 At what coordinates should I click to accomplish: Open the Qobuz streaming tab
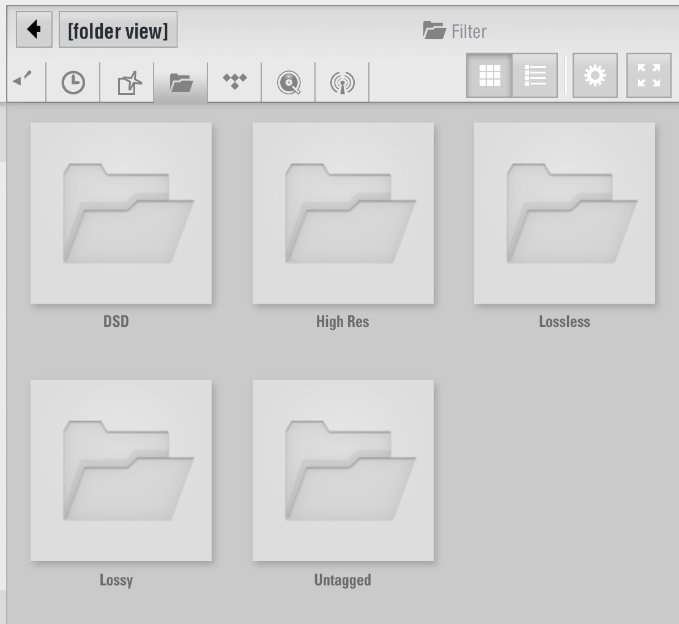click(289, 82)
